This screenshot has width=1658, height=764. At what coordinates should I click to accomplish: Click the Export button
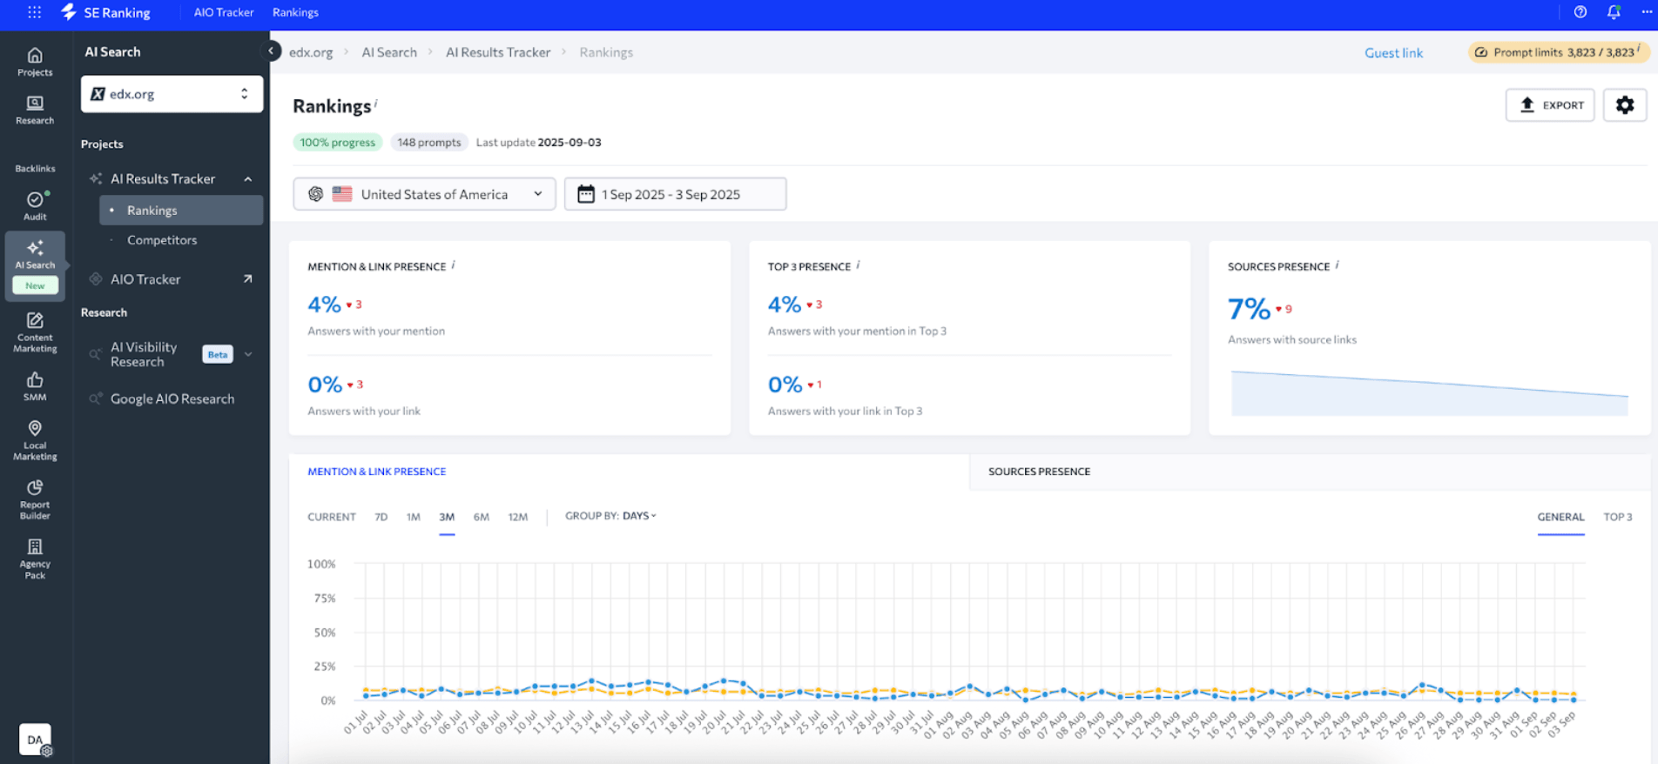point(1549,105)
